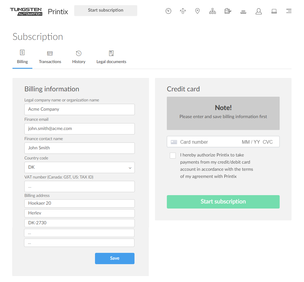The width and height of the screenshot is (304, 282).
Task: Open the hamburger menu icon
Action: pos(289,11)
